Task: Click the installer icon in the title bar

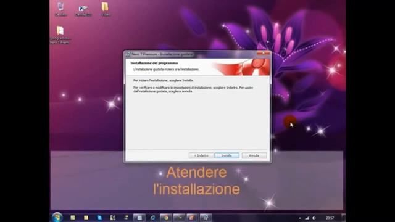Action: tap(128, 54)
